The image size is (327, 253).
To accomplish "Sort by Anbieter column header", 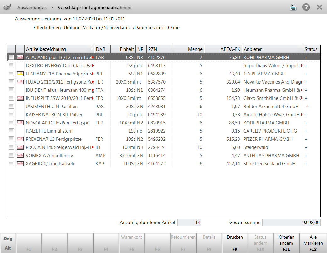I will point(272,49).
